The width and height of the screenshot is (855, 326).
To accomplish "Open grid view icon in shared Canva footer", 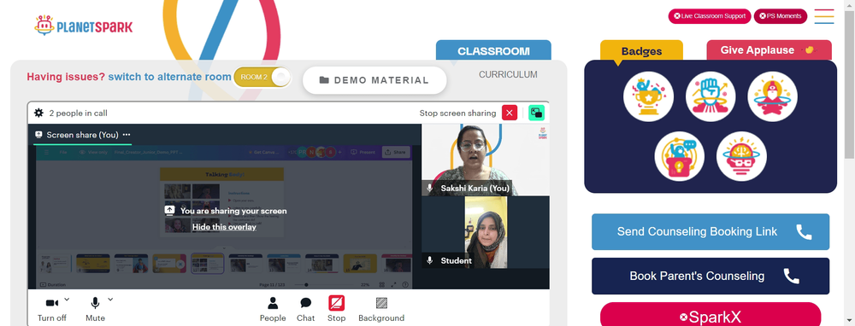I will (x=381, y=285).
